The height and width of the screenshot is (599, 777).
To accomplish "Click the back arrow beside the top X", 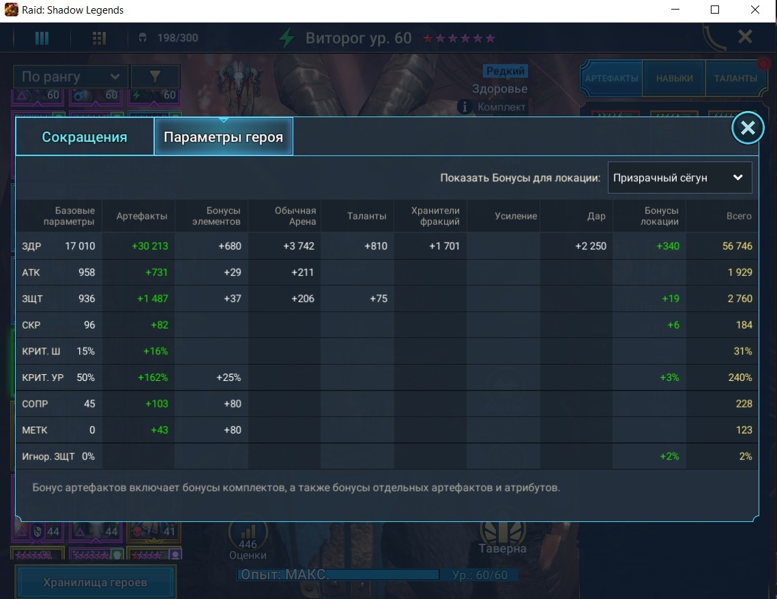I will pyautogui.click(x=714, y=37).
